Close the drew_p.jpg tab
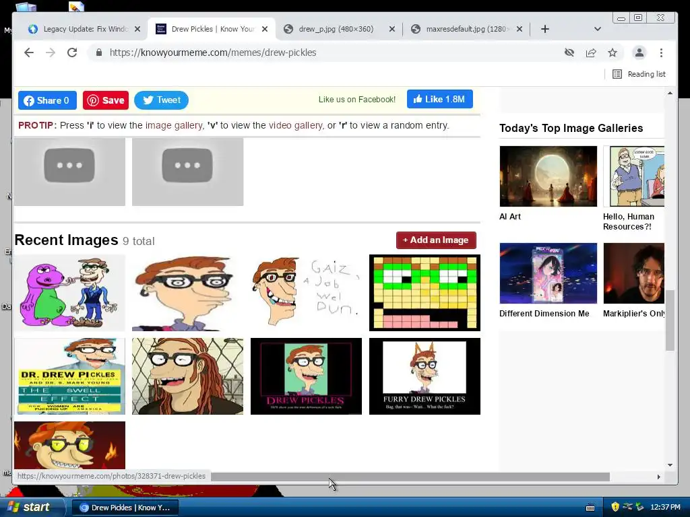 tap(392, 29)
